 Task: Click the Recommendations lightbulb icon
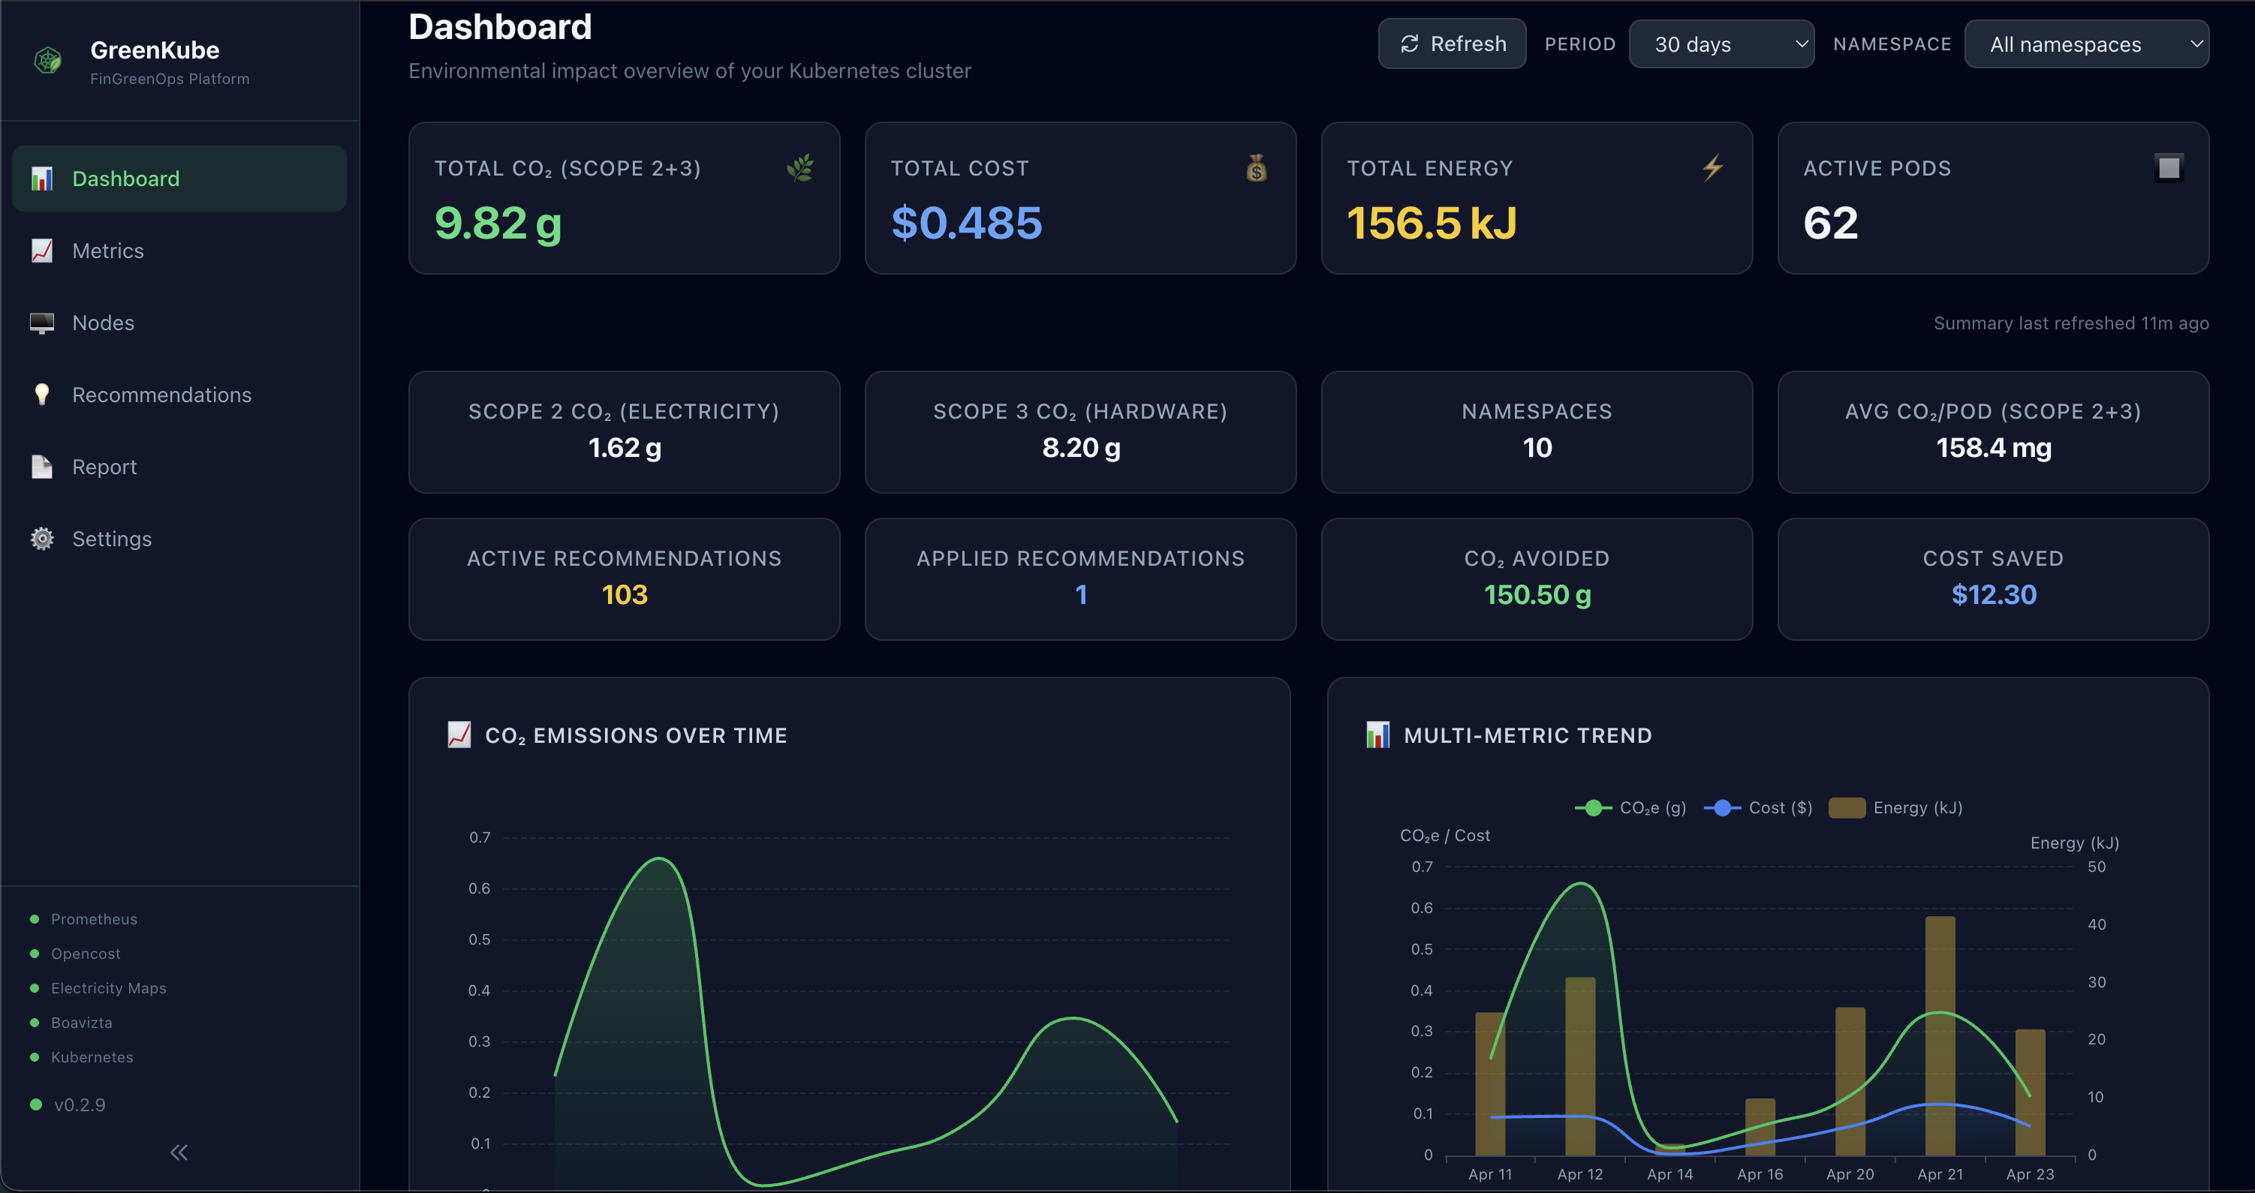pyautogui.click(x=42, y=395)
